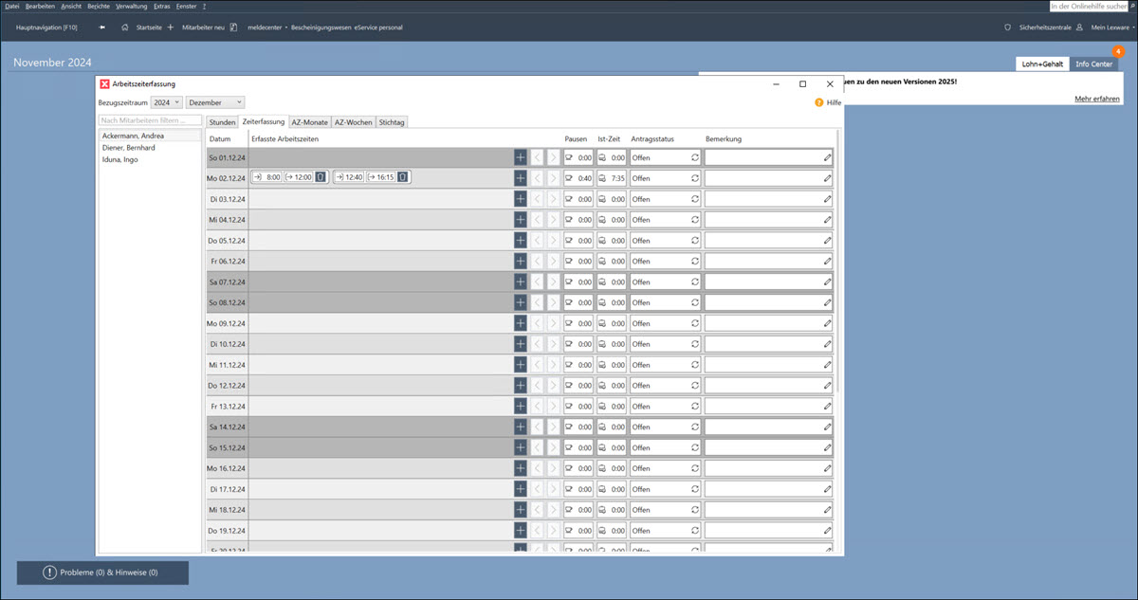Open the Hilfe question mark icon

pos(819,102)
